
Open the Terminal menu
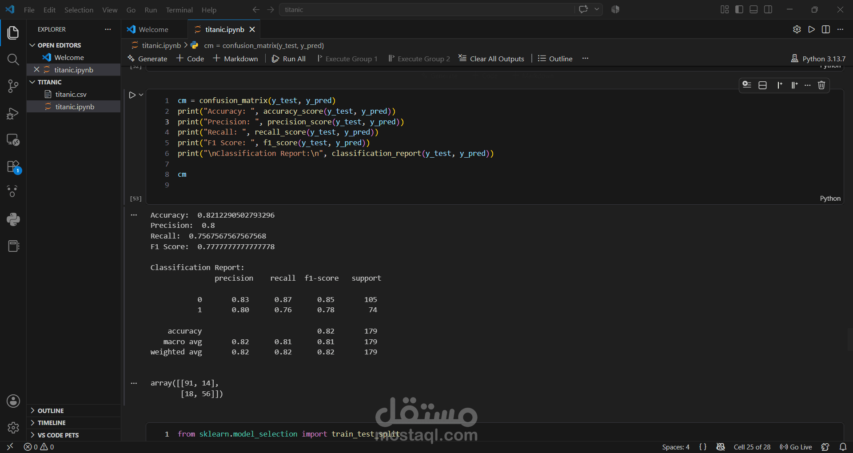179,10
